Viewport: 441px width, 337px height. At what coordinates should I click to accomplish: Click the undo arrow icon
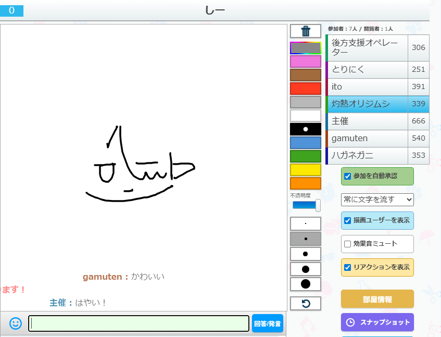coord(306,303)
